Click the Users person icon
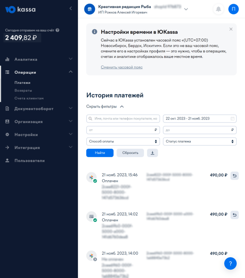The width and height of the screenshot is (245, 278). [7, 160]
